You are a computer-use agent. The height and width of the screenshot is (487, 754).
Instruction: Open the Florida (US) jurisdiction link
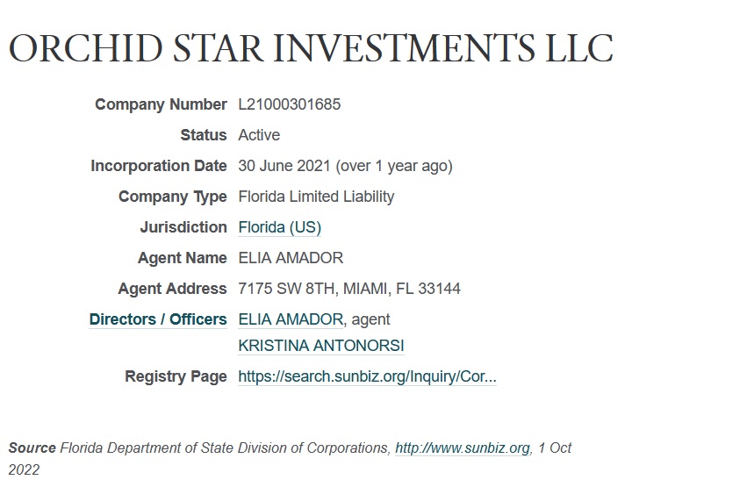click(x=279, y=227)
